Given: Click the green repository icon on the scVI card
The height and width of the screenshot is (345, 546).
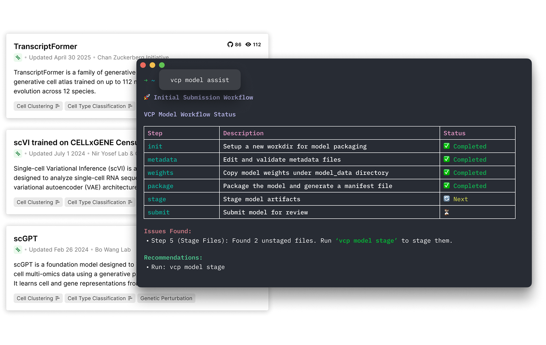Looking at the screenshot, I should pyautogui.click(x=18, y=154).
